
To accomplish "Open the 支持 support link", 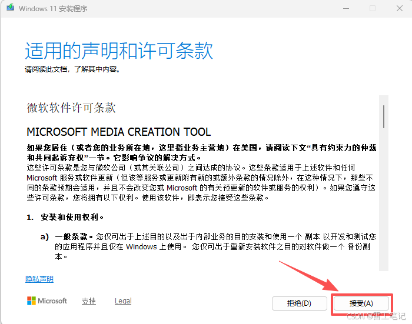I will (88, 301).
